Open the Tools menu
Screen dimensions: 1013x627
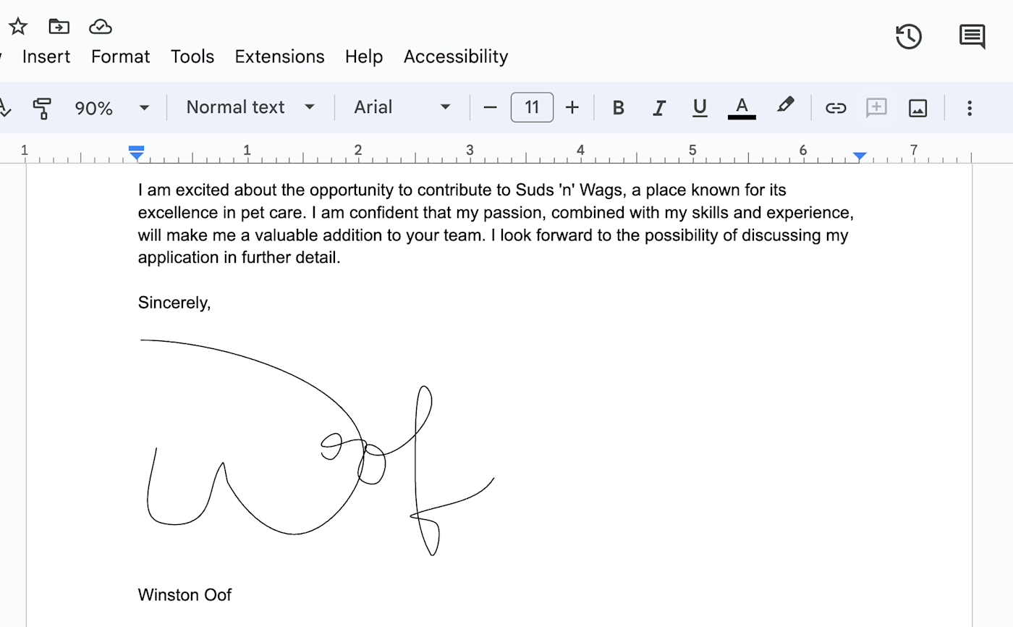[192, 56]
